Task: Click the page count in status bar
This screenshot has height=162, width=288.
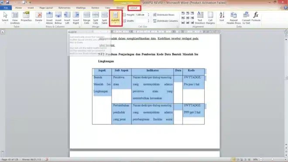Action: (10, 159)
